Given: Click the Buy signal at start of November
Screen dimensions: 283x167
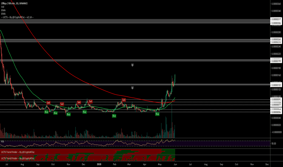Looking at the screenshot, I should coord(68,114).
